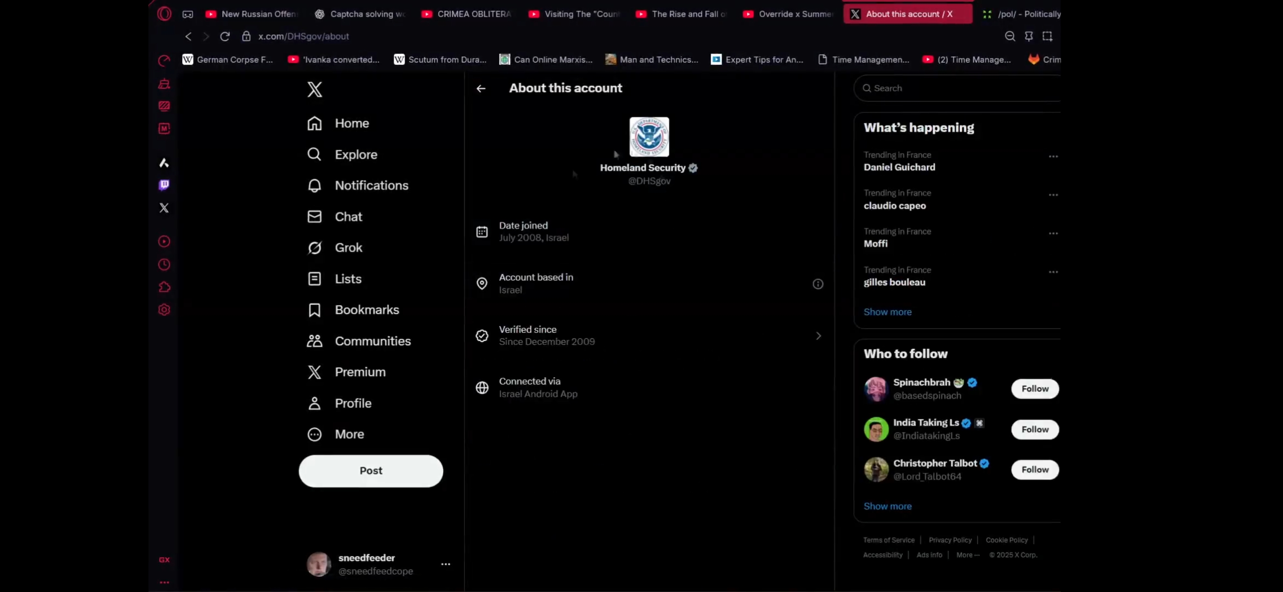The image size is (1283, 592).
Task: Open more options for Daniel Guichard trend
Action: [1053, 156]
